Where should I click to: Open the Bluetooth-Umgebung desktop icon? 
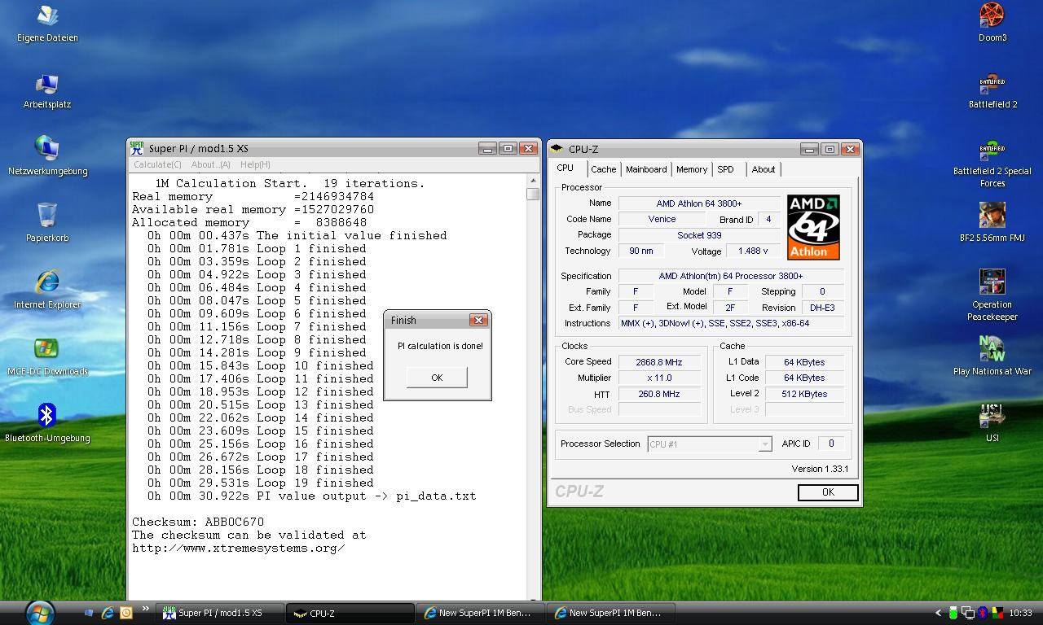(47, 423)
